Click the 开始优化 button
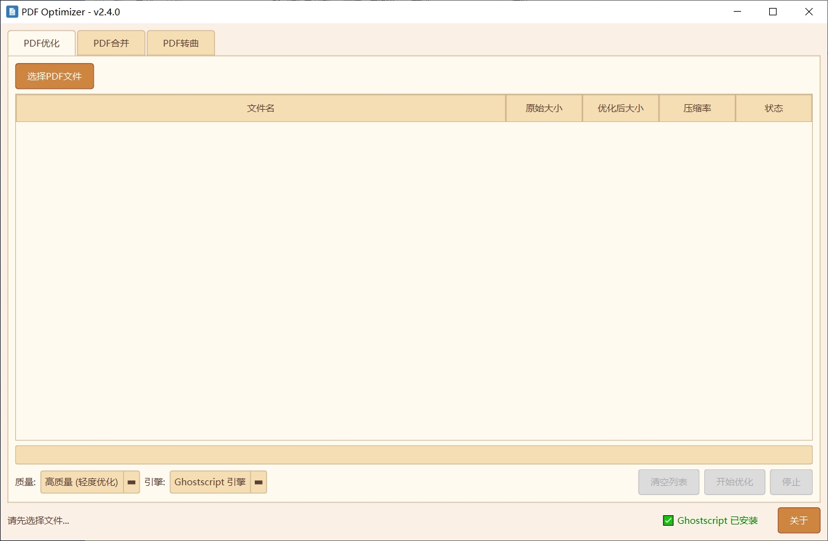The height and width of the screenshot is (541, 828). point(735,482)
